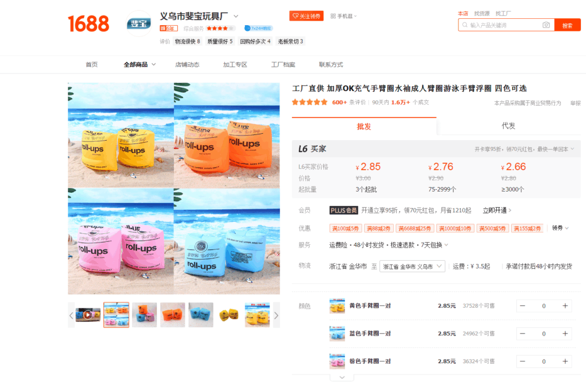The width and height of the screenshot is (586, 382).
Task: Select 找货源 search scope
Action: [482, 14]
